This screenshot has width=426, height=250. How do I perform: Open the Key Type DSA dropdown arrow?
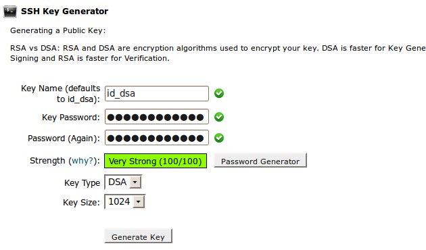coord(135,182)
